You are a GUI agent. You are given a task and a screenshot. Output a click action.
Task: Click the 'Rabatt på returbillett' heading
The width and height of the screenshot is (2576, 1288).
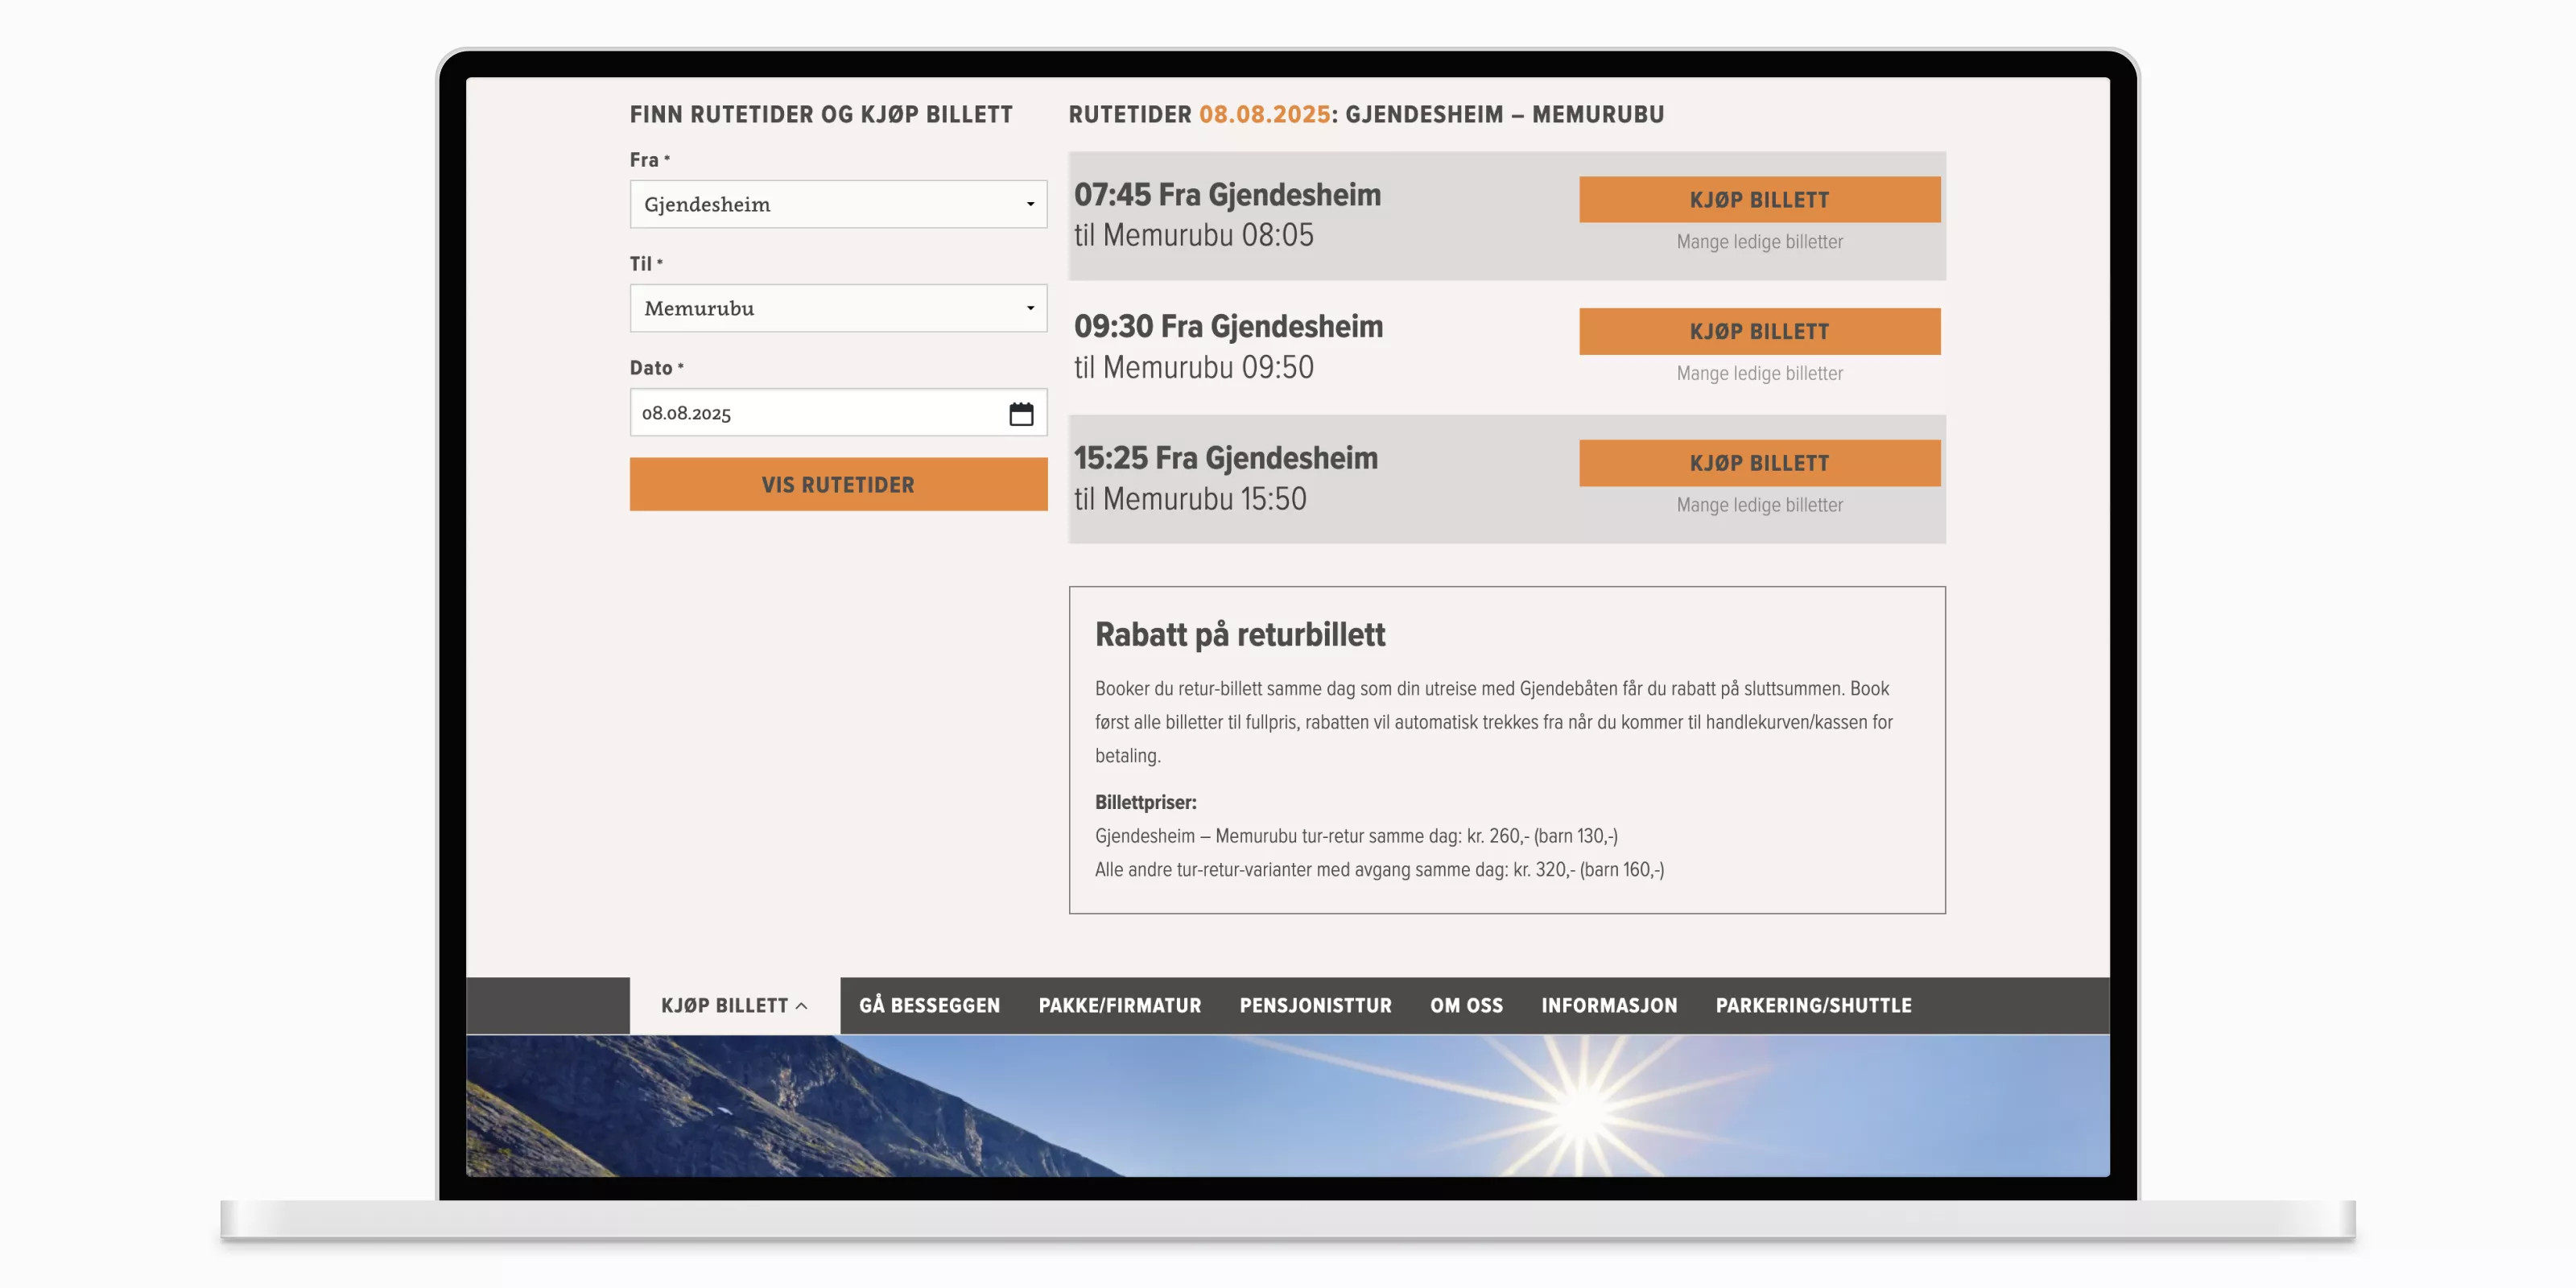pyautogui.click(x=1240, y=635)
